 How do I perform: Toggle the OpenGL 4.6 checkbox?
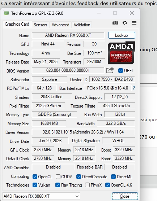pyautogui.click(x=107, y=185)
